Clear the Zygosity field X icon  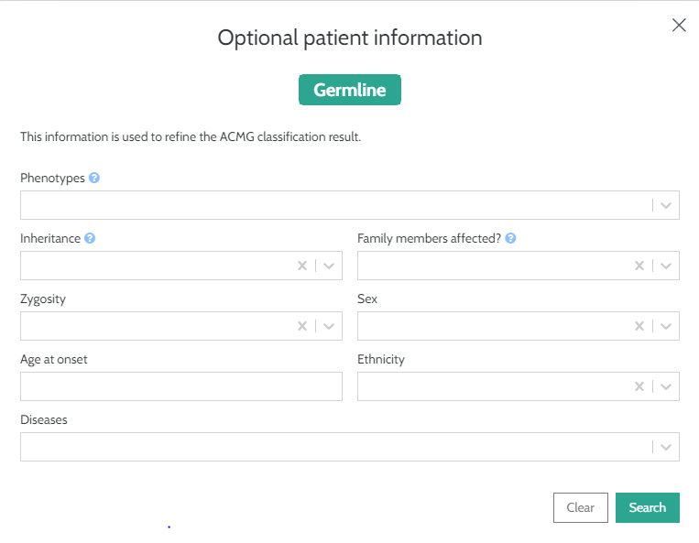pos(302,326)
